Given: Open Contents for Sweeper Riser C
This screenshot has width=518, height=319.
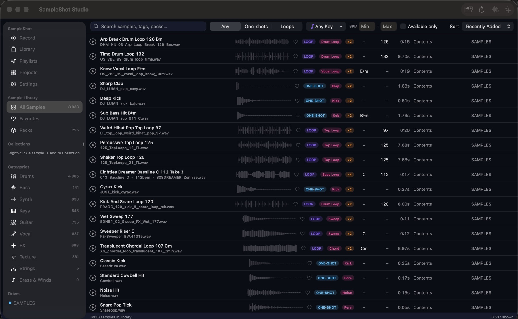Looking at the screenshot, I should pyautogui.click(x=422, y=234).
